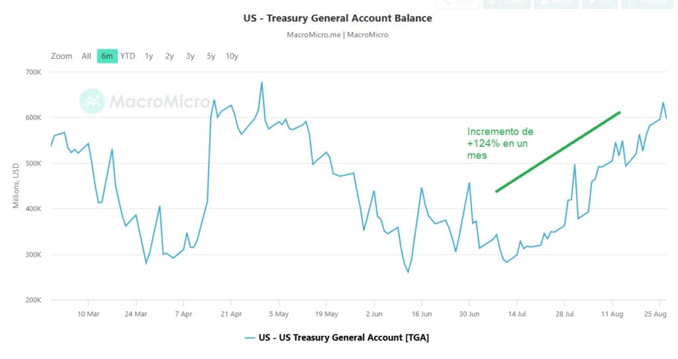Click the Custom button at top
This screenshot has width=678, height=359.
507,3
